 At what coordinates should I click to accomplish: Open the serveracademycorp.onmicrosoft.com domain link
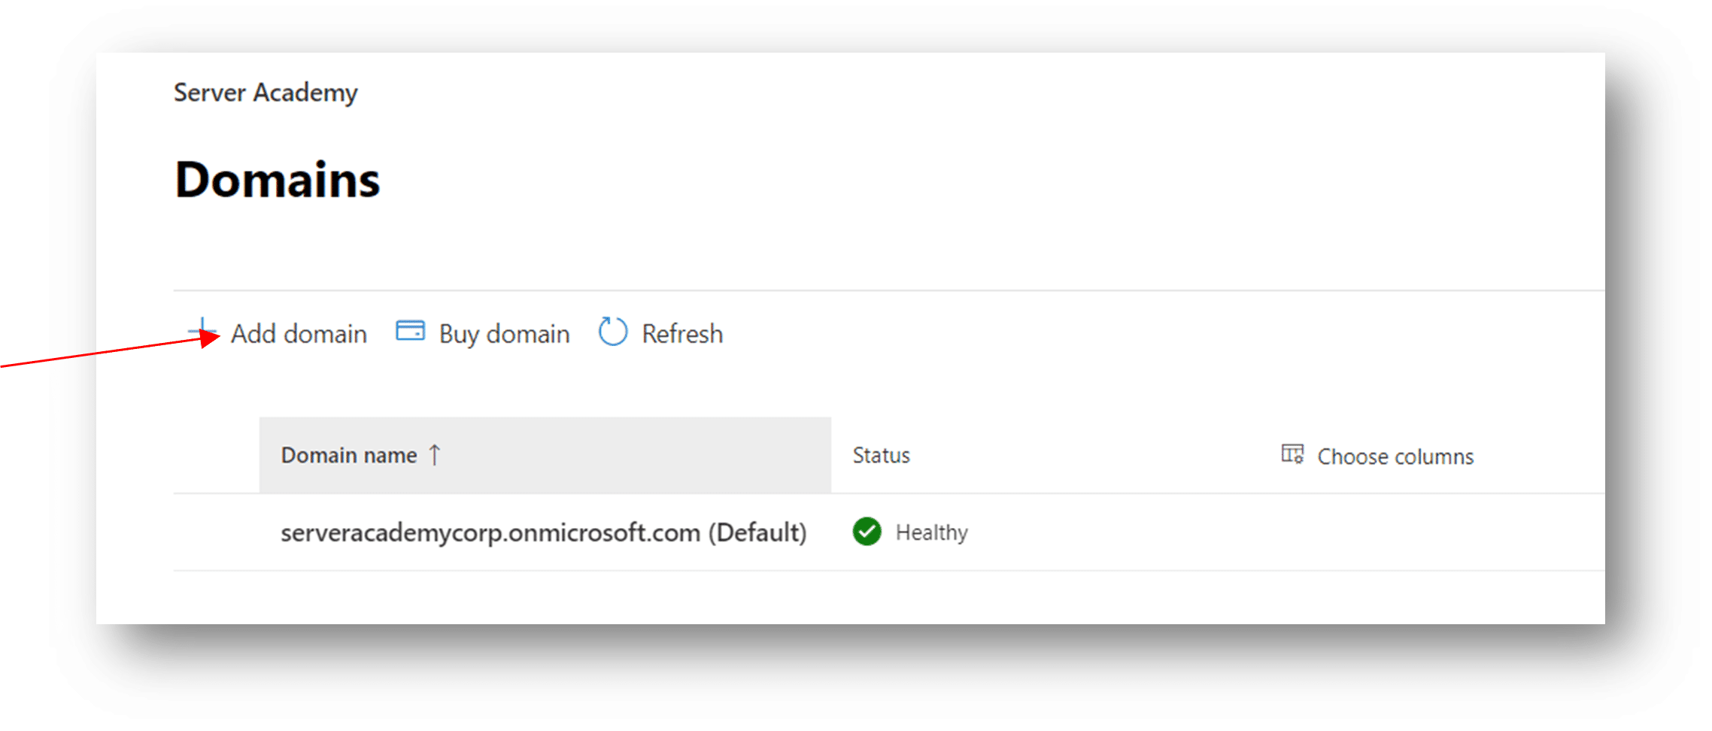pos(490,533)
